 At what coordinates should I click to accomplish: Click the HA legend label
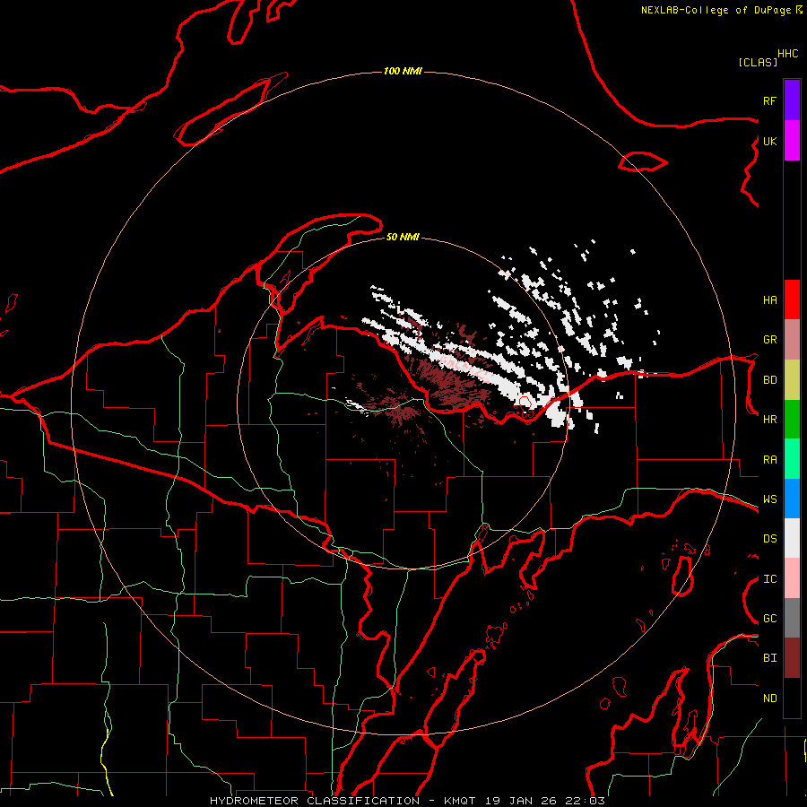pyautogui.click(x=769, y=299)
